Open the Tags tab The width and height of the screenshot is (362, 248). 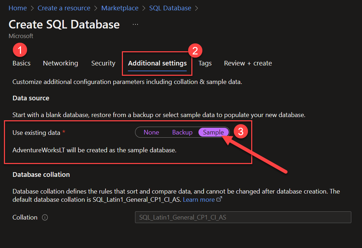[x=205, y=63]
